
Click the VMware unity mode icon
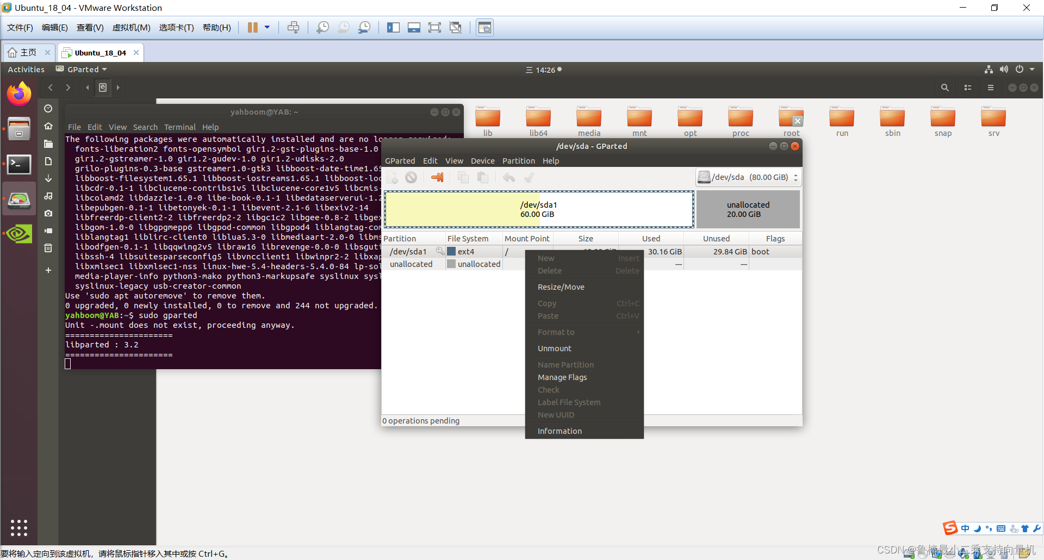(x=455, y=28)
